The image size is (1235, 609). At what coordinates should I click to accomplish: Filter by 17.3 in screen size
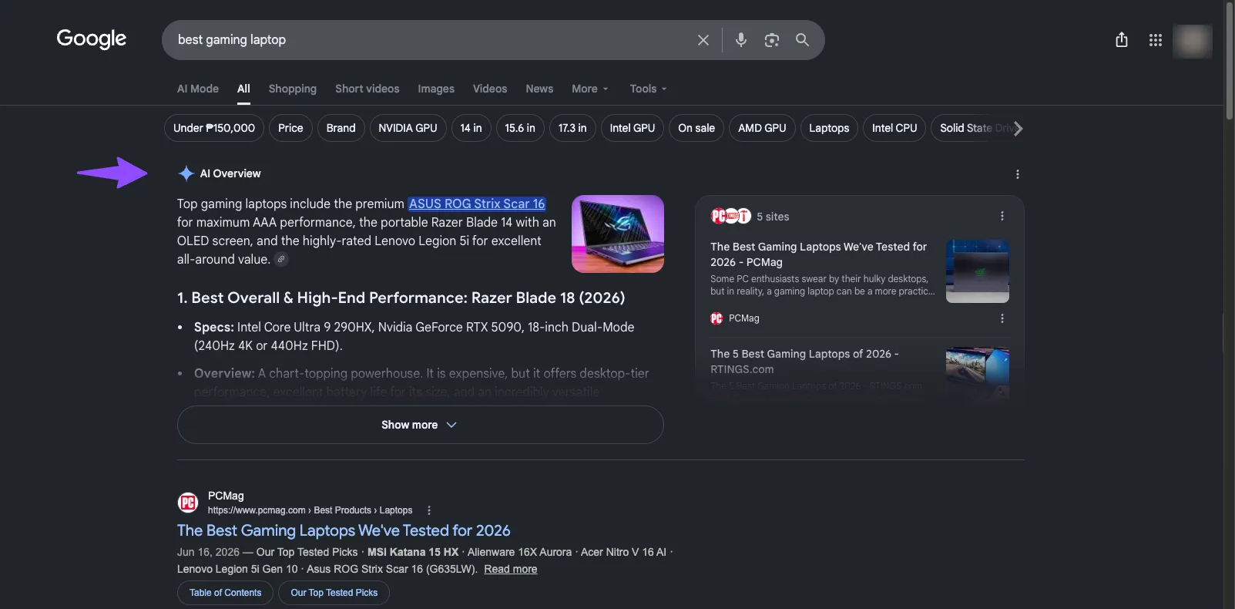click(572, 128)
